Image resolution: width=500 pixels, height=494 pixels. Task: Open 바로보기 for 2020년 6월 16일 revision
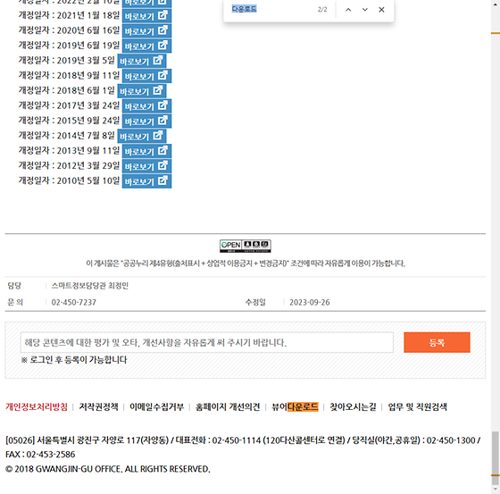click(146, 30)
